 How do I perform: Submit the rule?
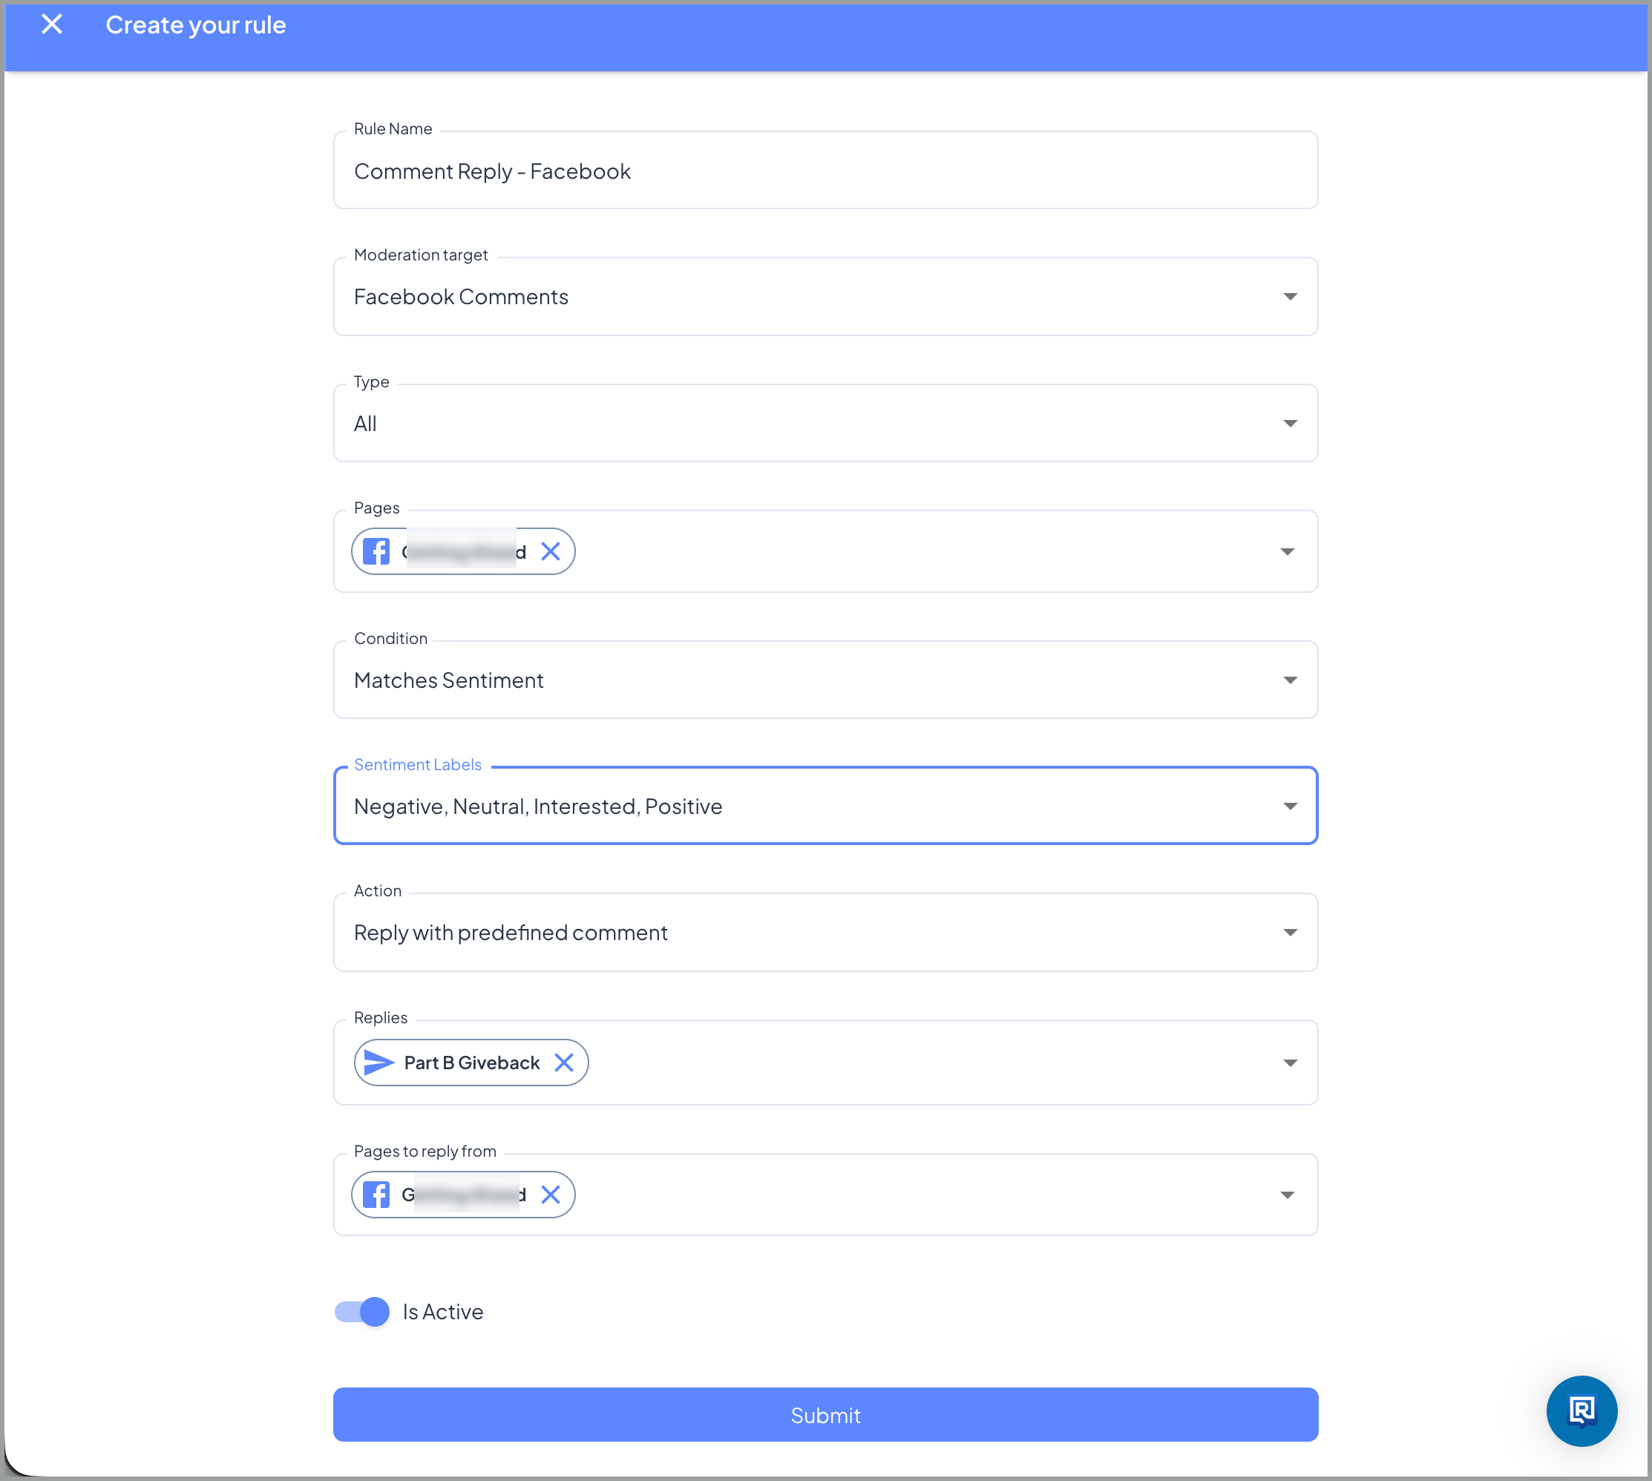coord(825,1415)
